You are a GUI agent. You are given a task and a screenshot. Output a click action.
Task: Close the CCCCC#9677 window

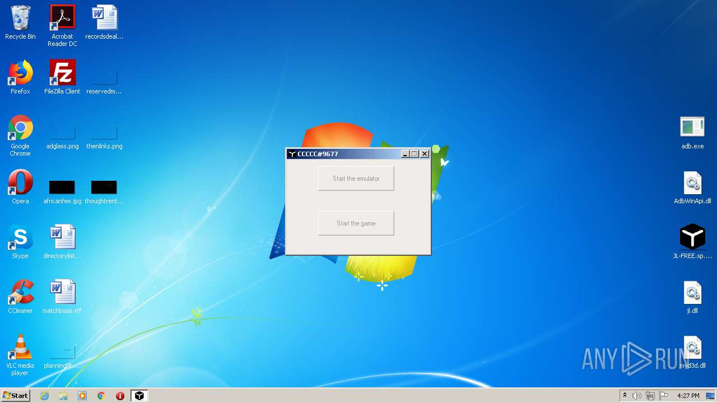click(425, 154)
